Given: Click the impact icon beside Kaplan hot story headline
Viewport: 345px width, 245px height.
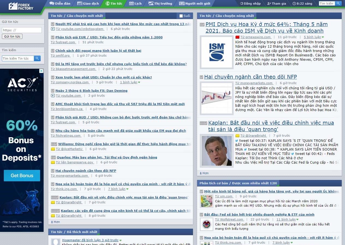Looking at the screenshot, I should [203, 123].
